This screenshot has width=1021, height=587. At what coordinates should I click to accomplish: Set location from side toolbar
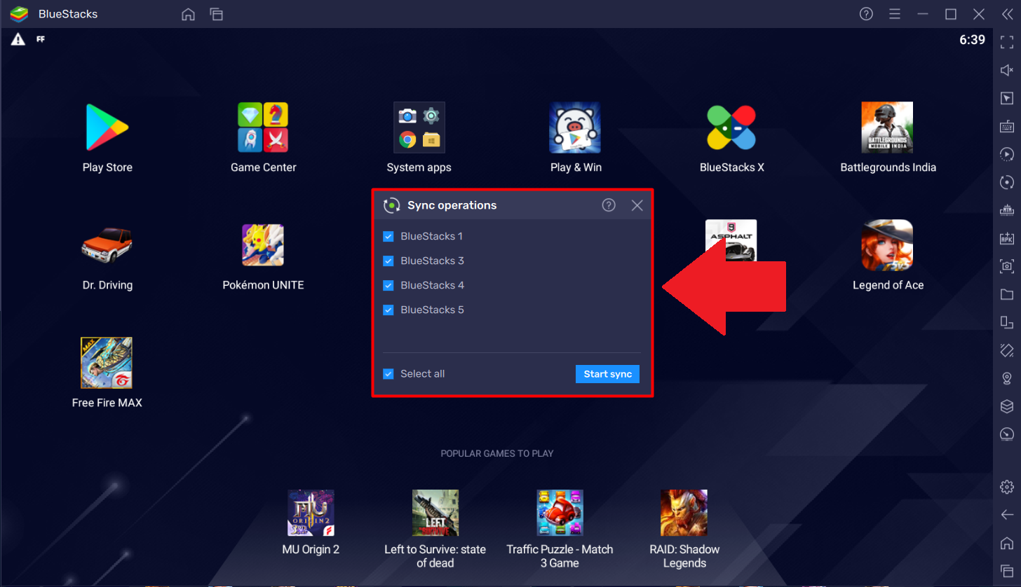tap(1007, 378)
